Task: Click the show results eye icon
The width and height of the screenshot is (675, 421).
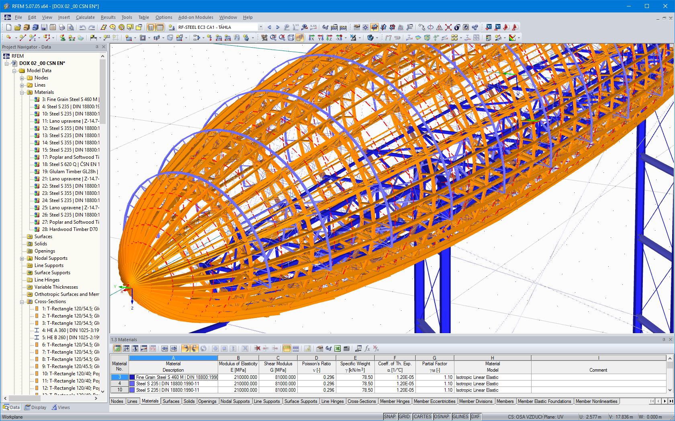Action: tap(305, 27)
